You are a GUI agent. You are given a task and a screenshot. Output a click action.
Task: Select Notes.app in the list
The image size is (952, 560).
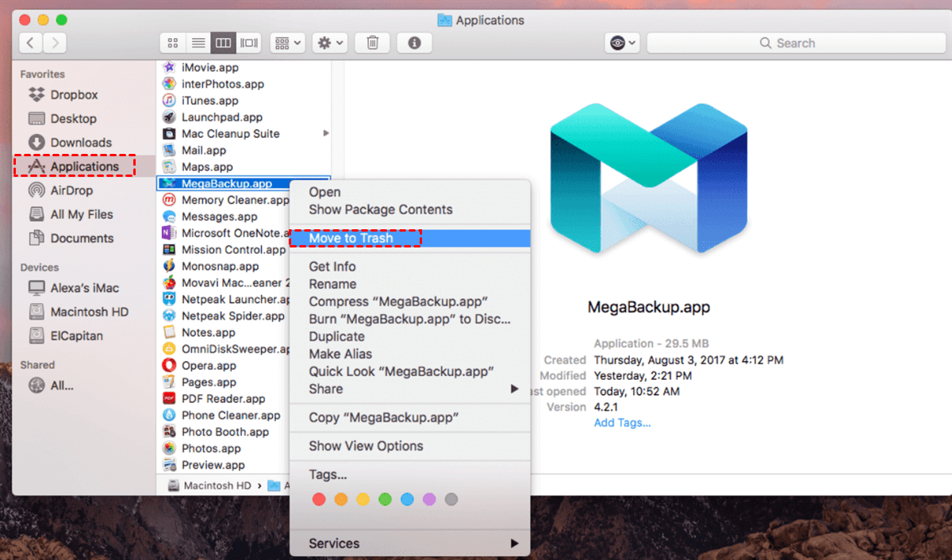tap(208, 332)
